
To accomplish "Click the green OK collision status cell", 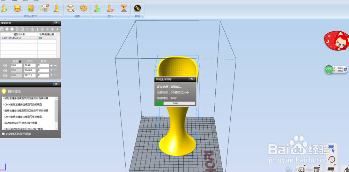I will click(x=47, y=38).
